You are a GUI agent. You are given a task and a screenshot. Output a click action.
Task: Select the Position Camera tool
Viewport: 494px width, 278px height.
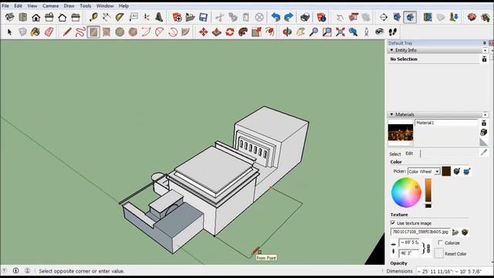coord(367,32)
